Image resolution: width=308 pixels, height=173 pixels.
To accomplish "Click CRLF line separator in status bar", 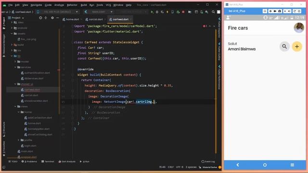I will tap(171, 167).
